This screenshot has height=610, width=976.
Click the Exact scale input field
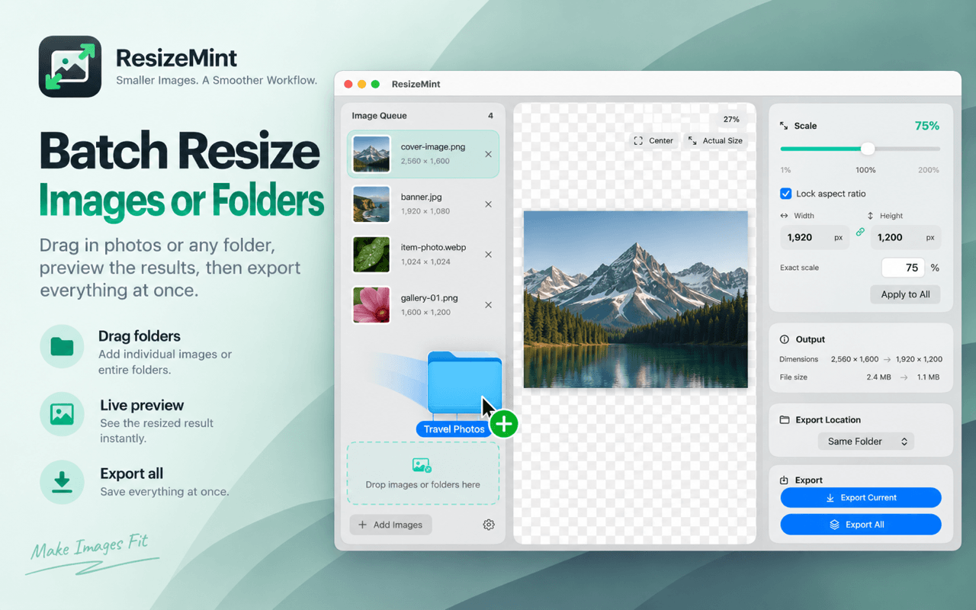coord(903,268)
